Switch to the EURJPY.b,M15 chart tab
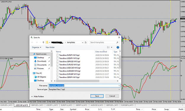The width and height of the screenshot is (185, 111). pyautogui.click(x=67, y=105)
